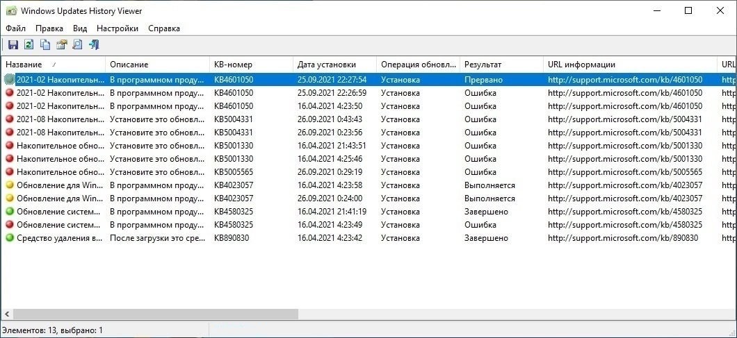737x338 pixels.
Task: Click the URL ending in kb/890830
Action: (x=623, y=238)
